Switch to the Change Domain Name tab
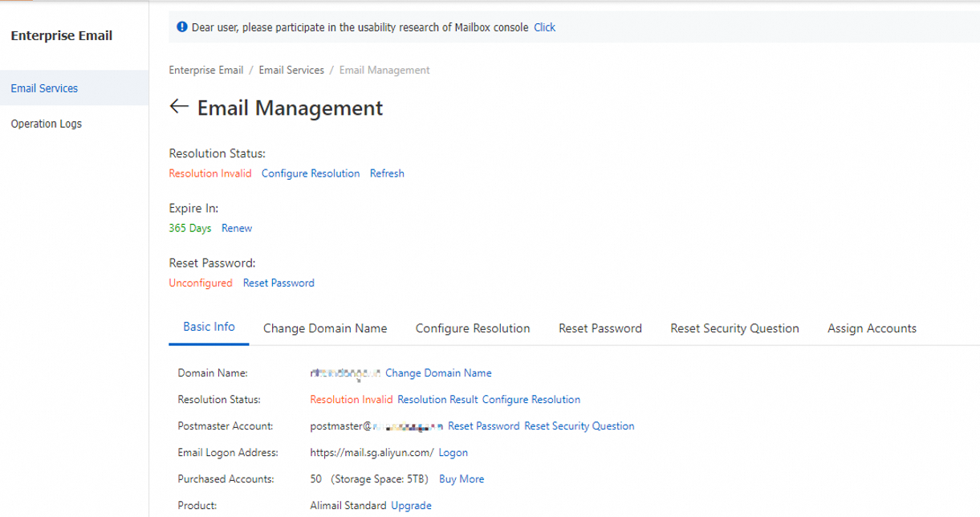Viewport: 980px width, 517px height. click(x=325, y=328)
